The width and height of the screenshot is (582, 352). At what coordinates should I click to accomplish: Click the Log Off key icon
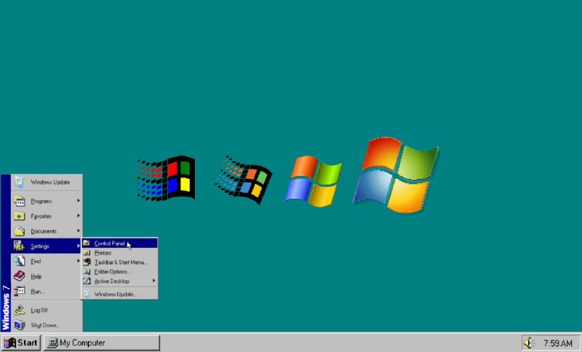tap(20, 310)
